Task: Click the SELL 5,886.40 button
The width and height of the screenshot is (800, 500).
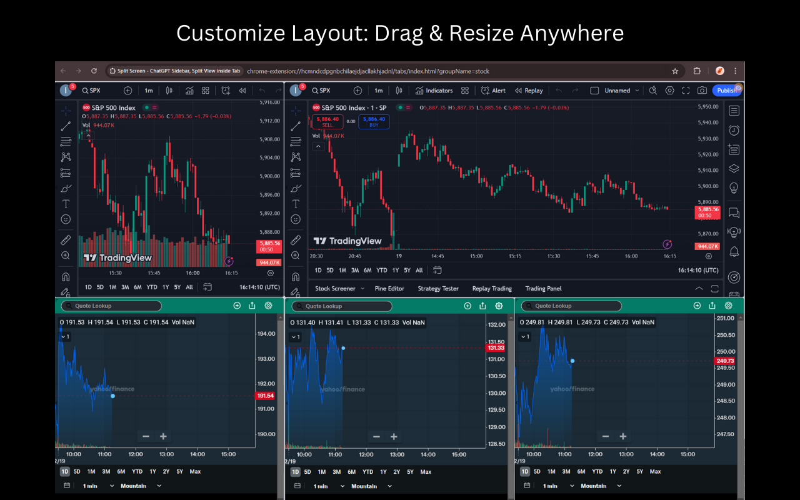Action: (x=327, y=122)
